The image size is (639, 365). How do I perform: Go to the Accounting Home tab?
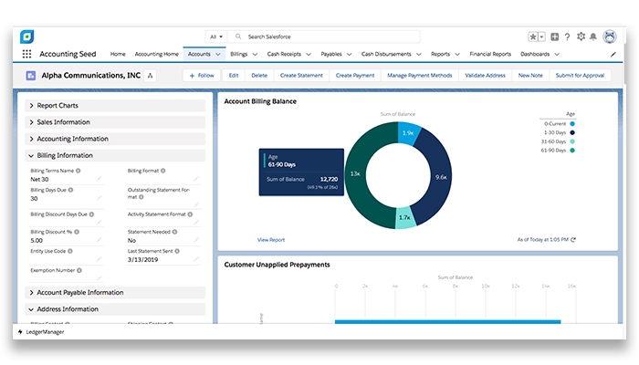pyautogui.click(x=156, y=55)
